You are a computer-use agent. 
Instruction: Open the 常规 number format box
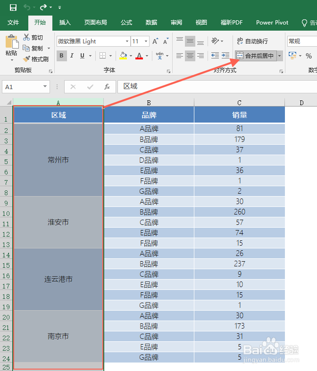click(302, 41)
